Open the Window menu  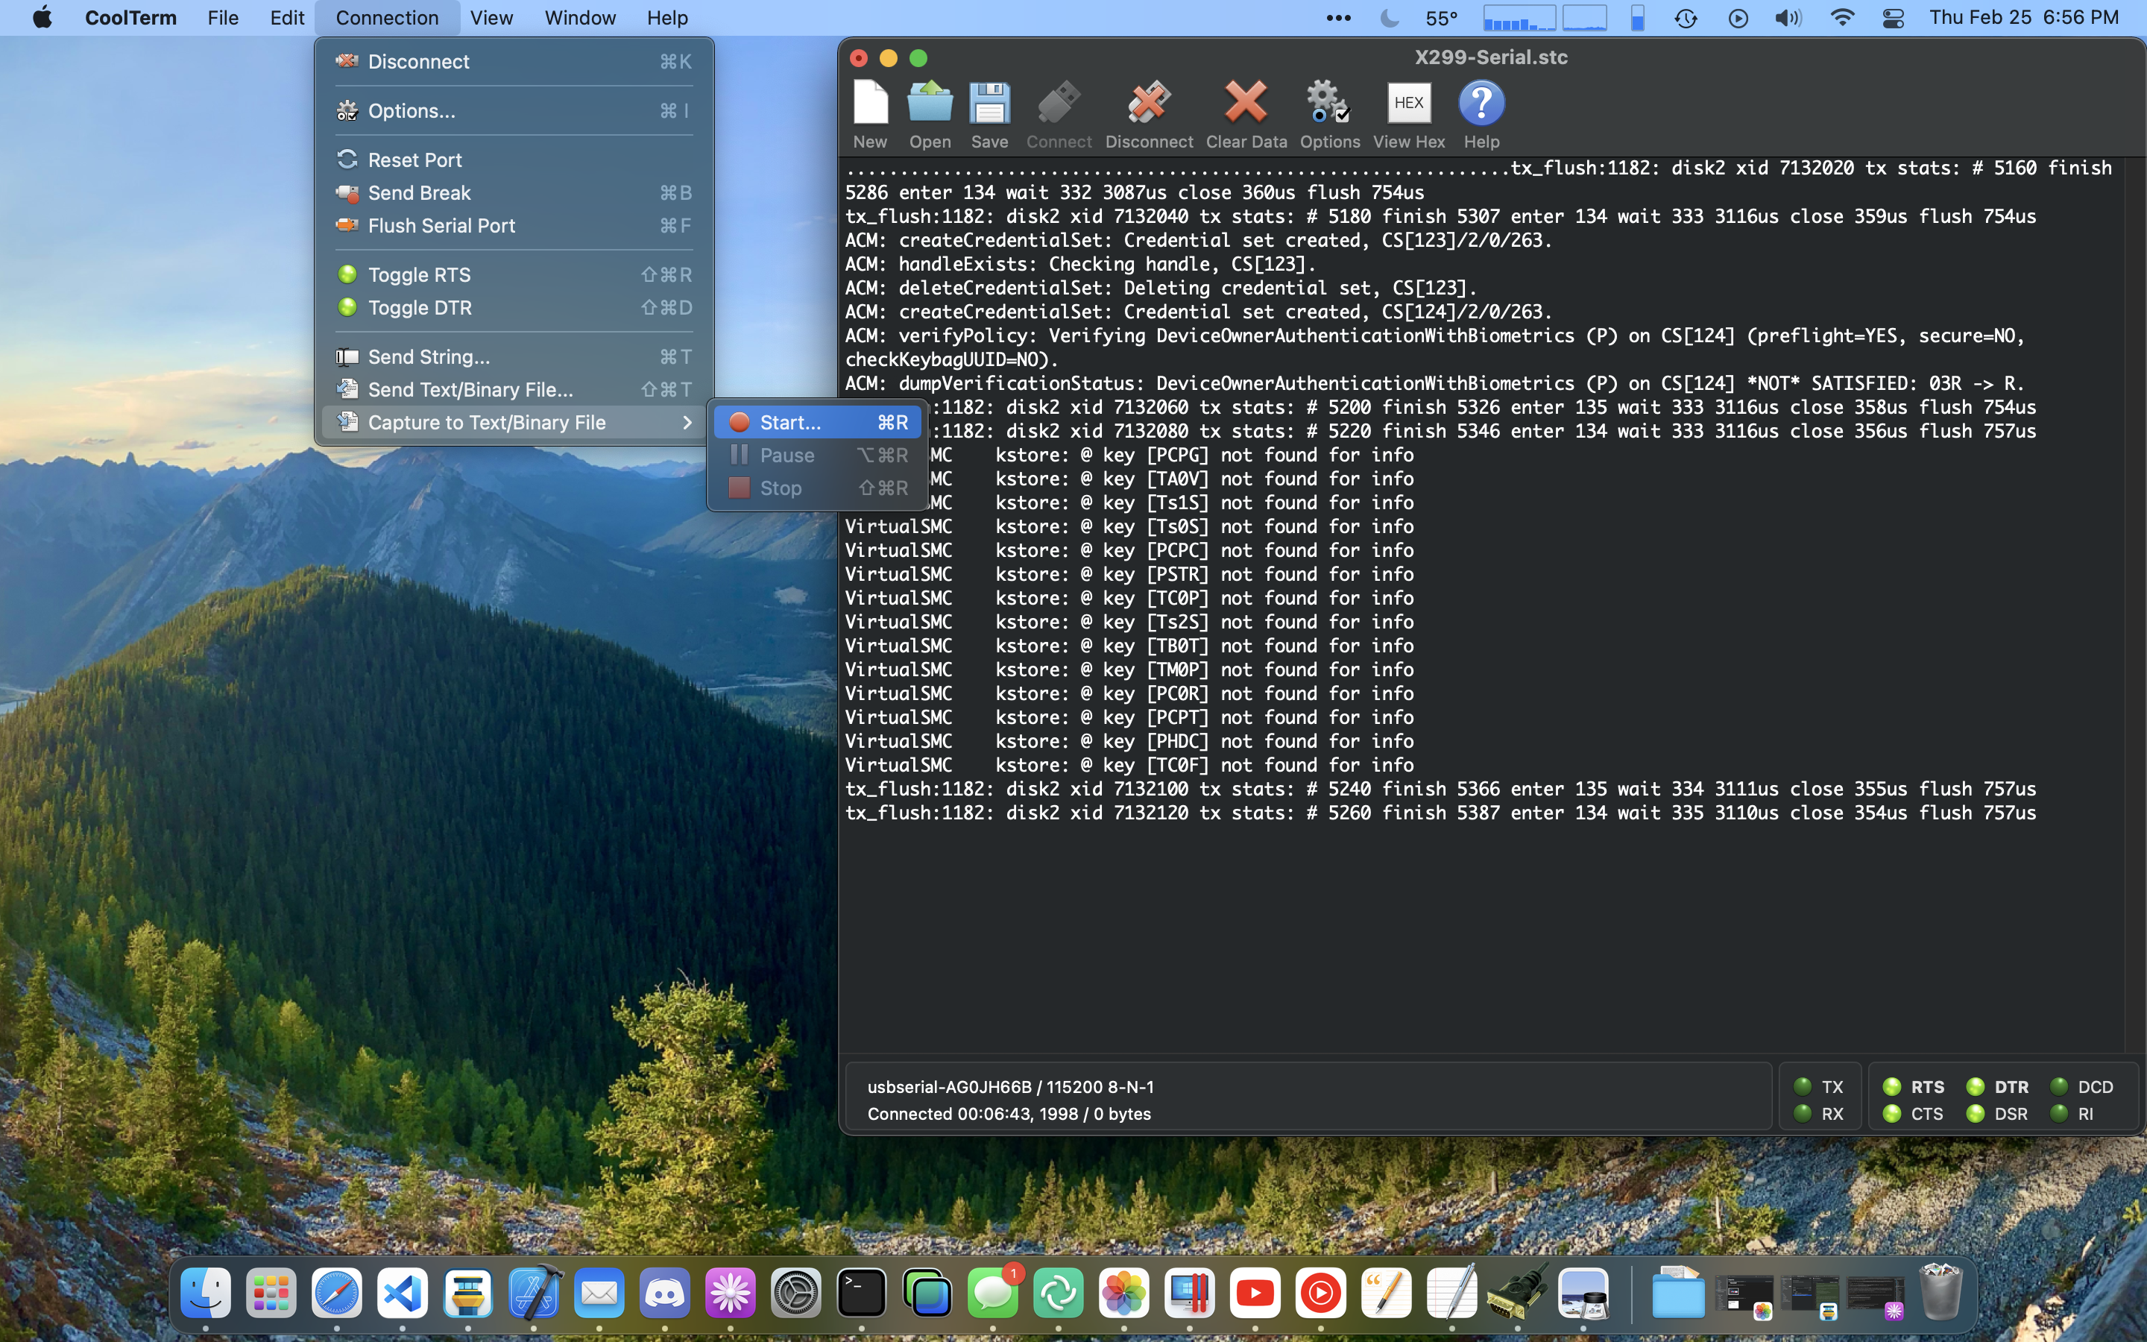point(580,18)
